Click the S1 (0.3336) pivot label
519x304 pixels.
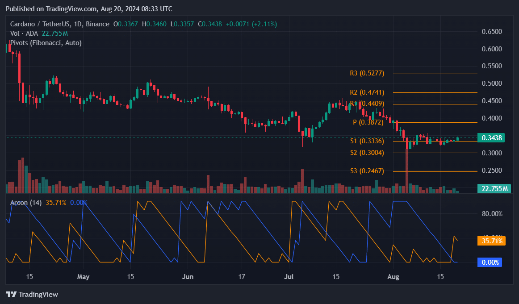pos(367,141)
